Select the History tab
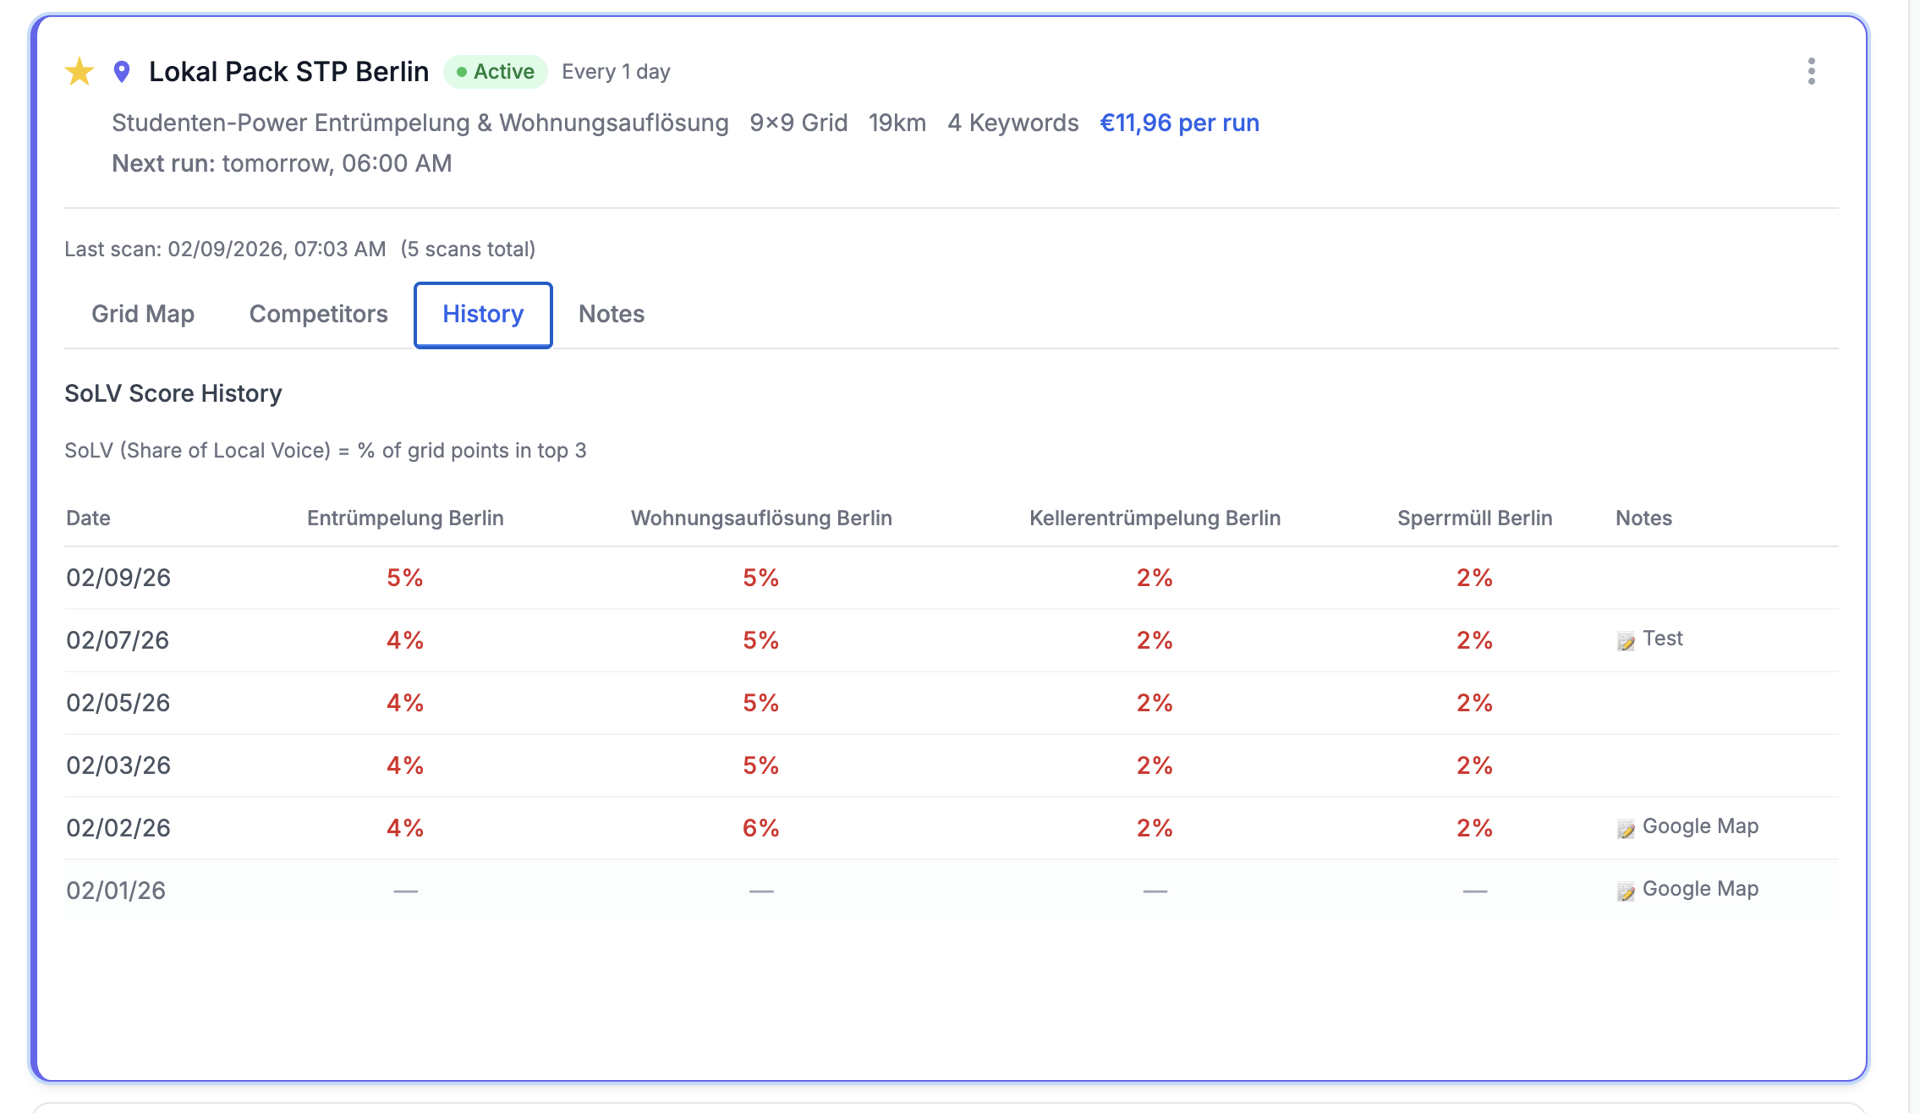The width and height of the screenshot is (1920, 1113). point(483,315)
